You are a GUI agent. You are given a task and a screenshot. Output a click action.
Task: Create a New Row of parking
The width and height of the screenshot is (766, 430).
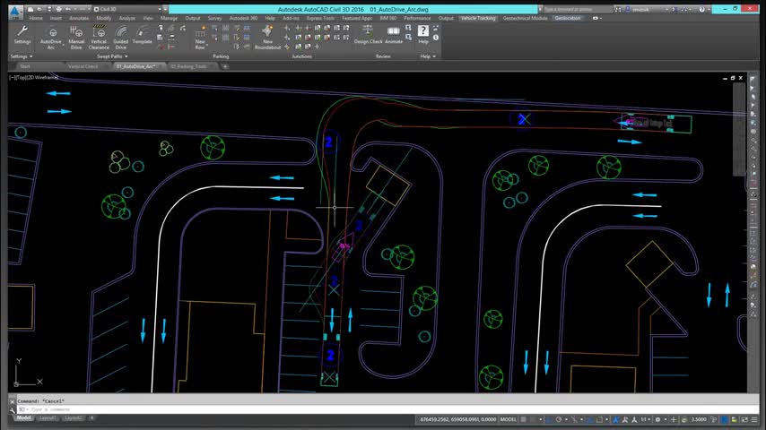200,35
